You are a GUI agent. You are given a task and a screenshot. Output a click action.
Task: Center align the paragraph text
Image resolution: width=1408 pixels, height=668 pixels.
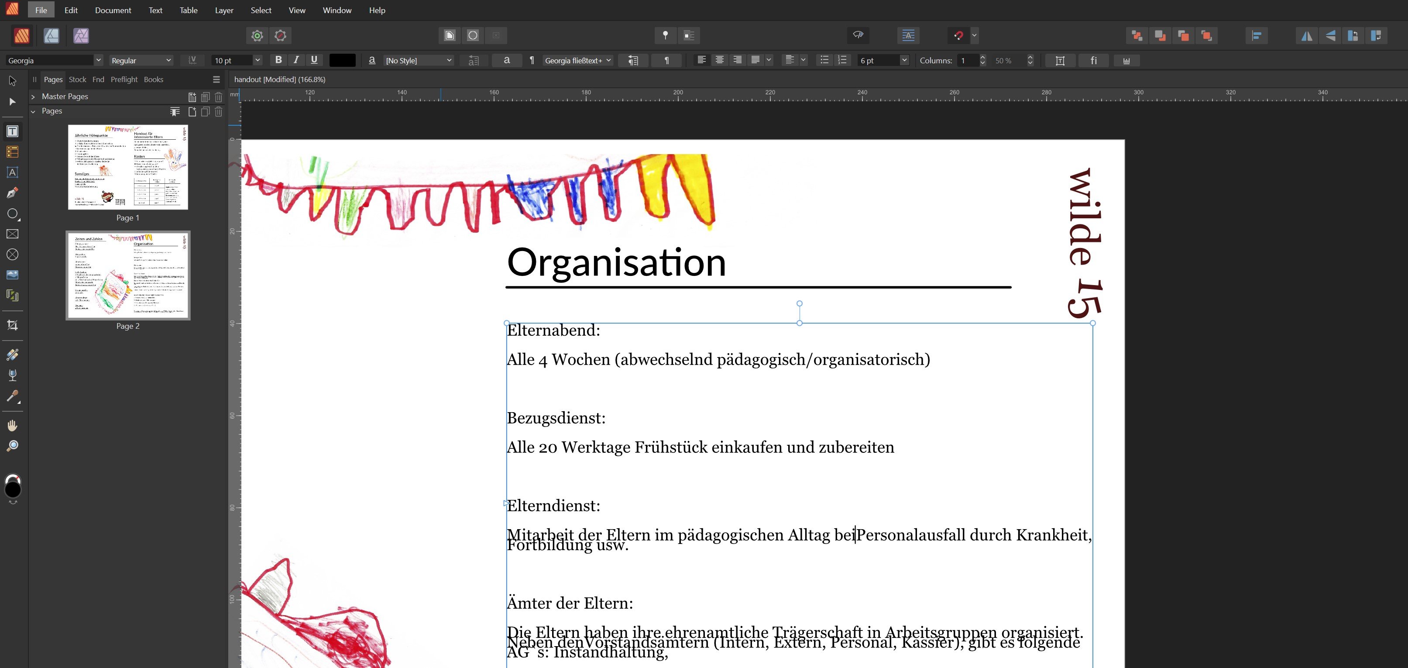point(720,60)
